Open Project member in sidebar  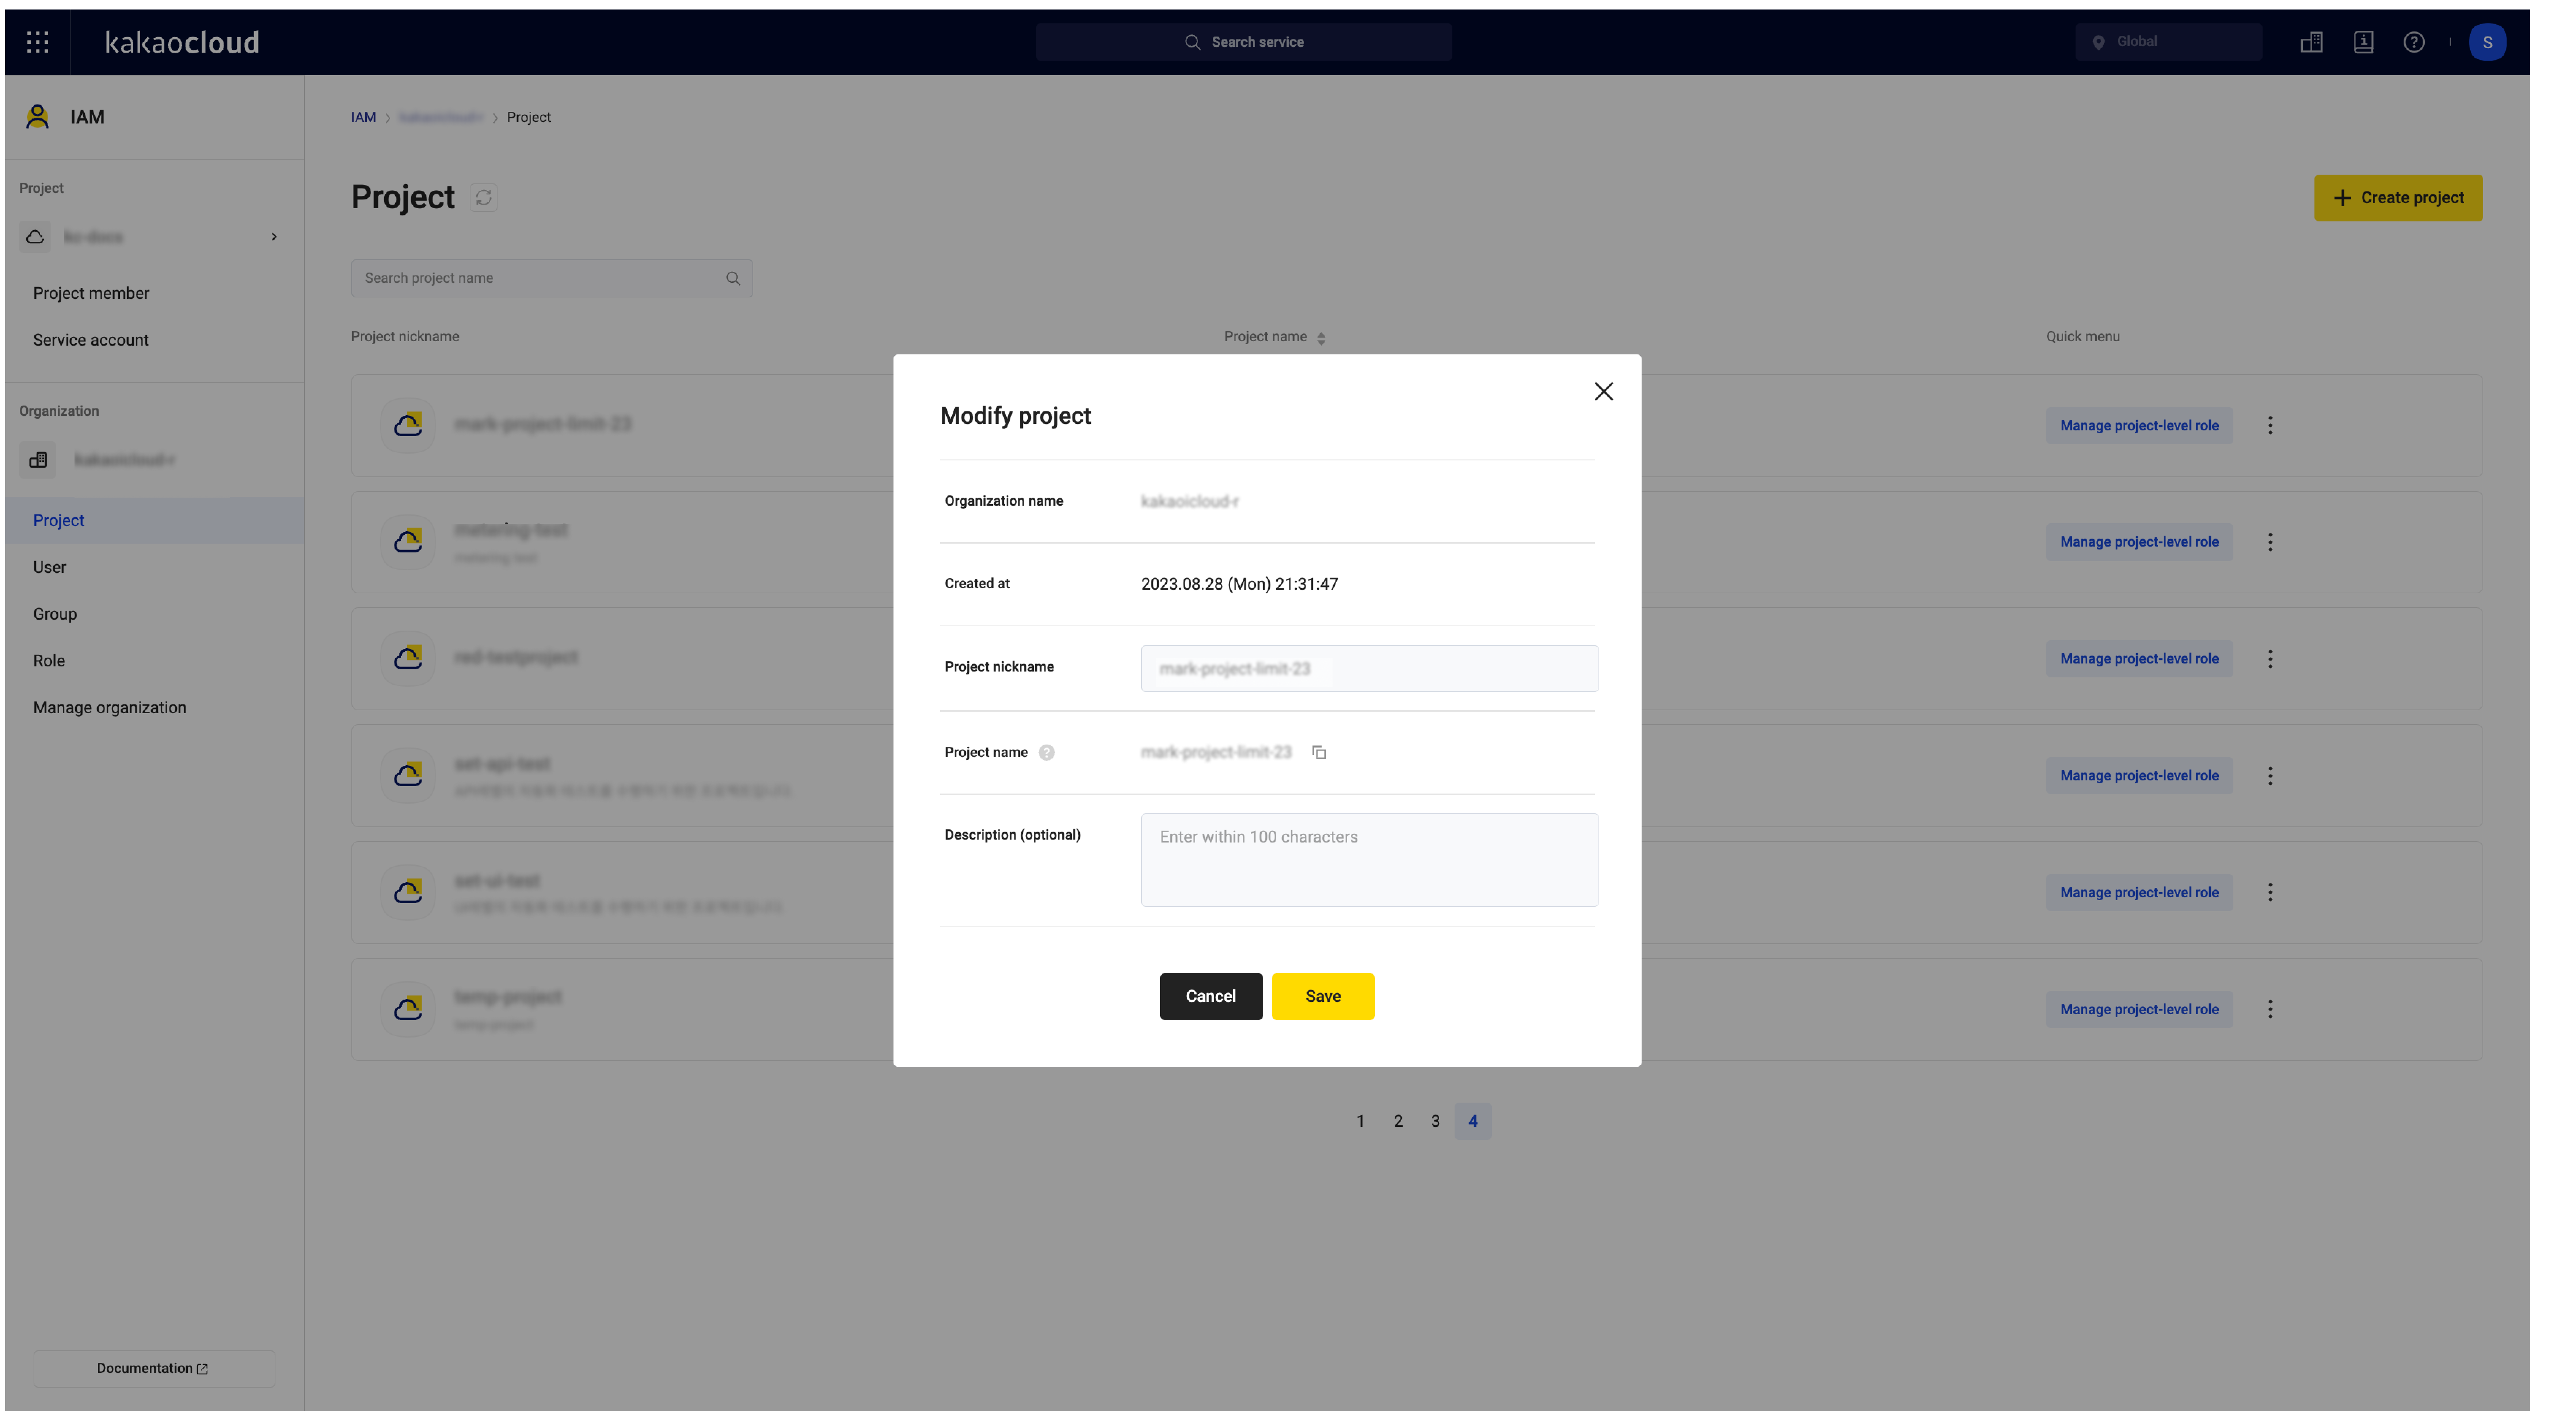(x=91, y=293)
